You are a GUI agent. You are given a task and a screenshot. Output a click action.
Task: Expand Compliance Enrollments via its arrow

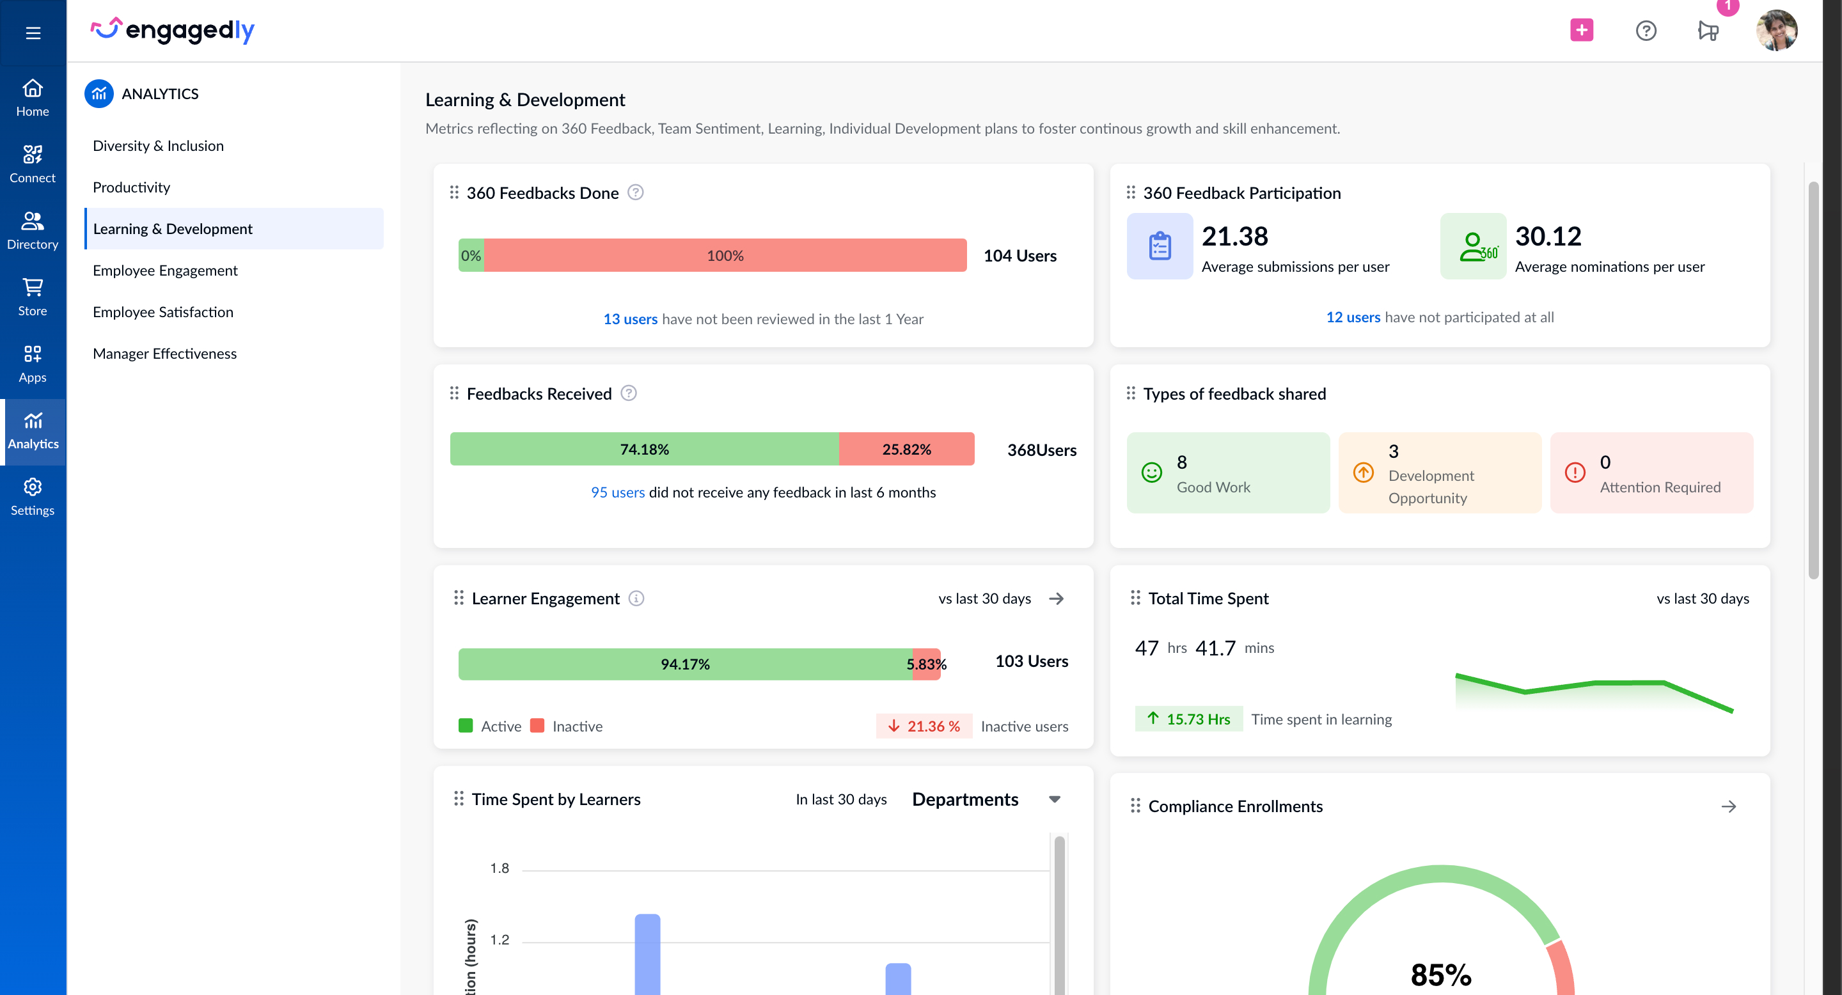(x=1729, y=806)
